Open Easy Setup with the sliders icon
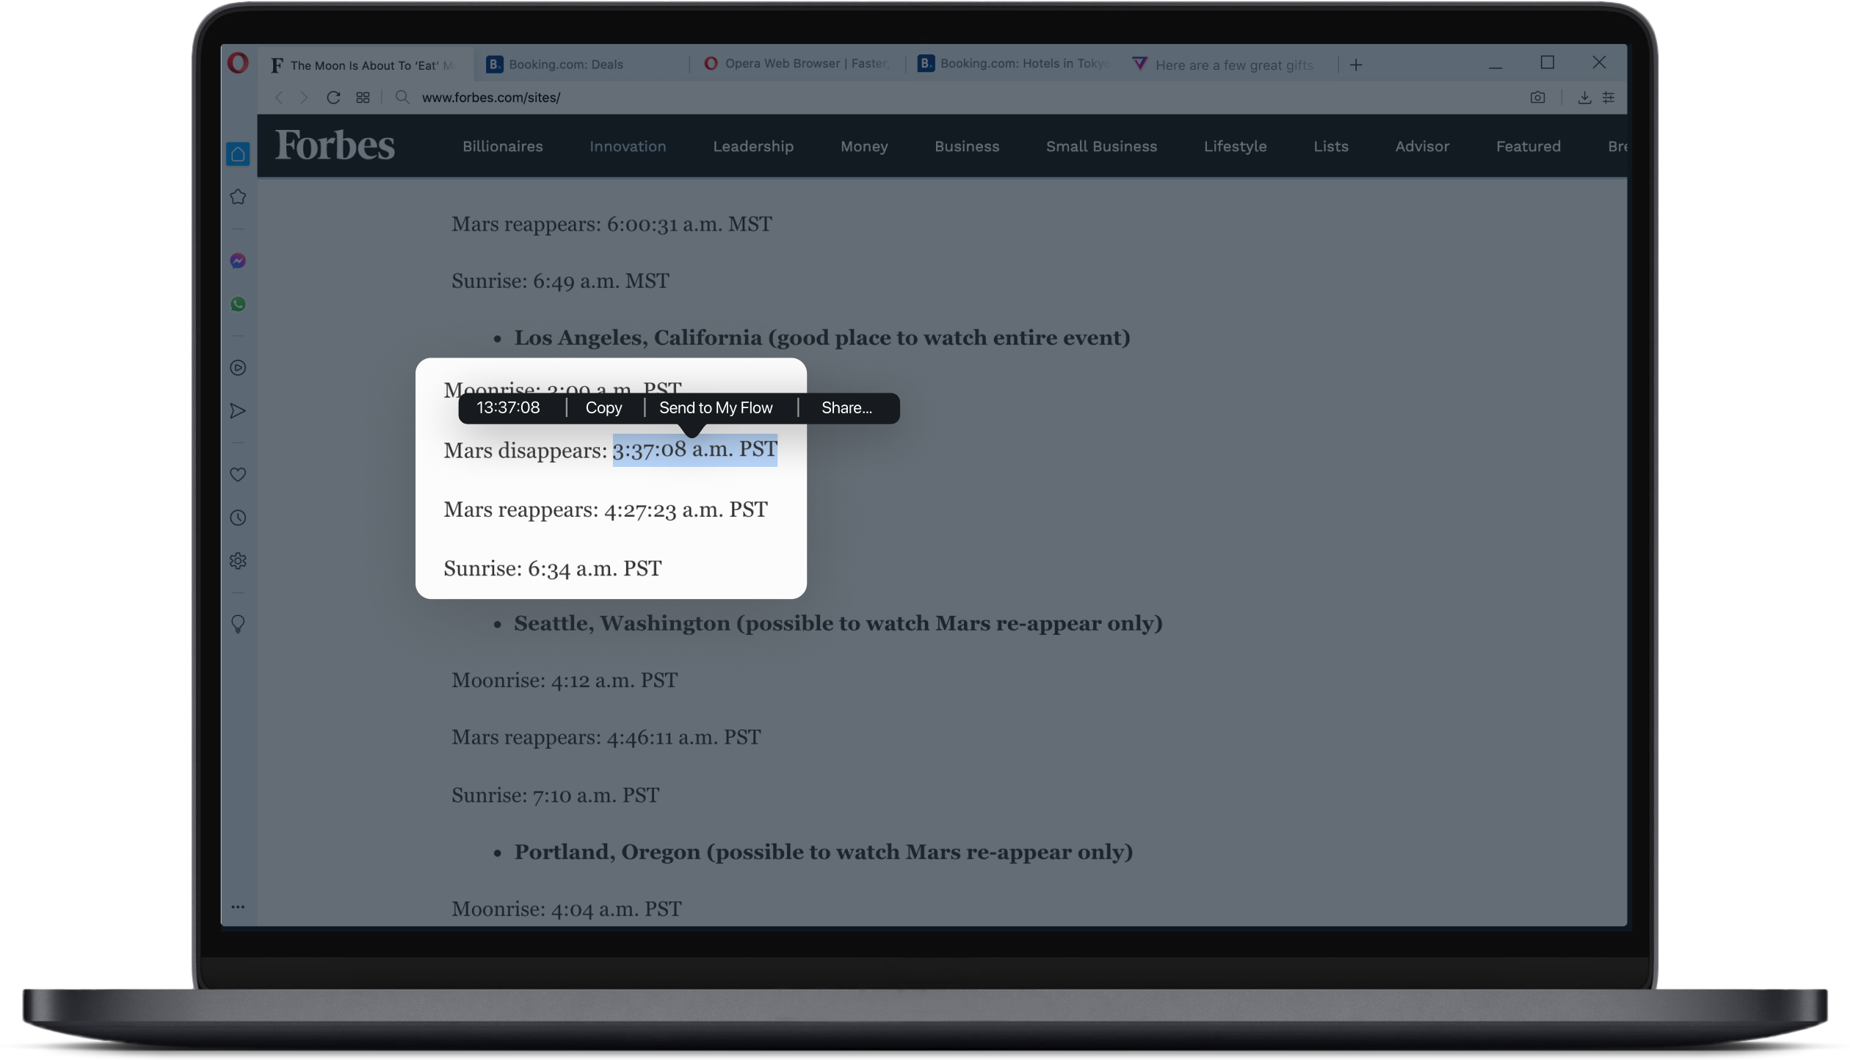This screenshot has height=1060, width=1850. coord(1609,97)
